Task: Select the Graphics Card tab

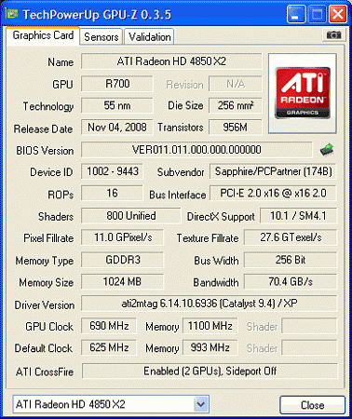Action: point(43,35)
